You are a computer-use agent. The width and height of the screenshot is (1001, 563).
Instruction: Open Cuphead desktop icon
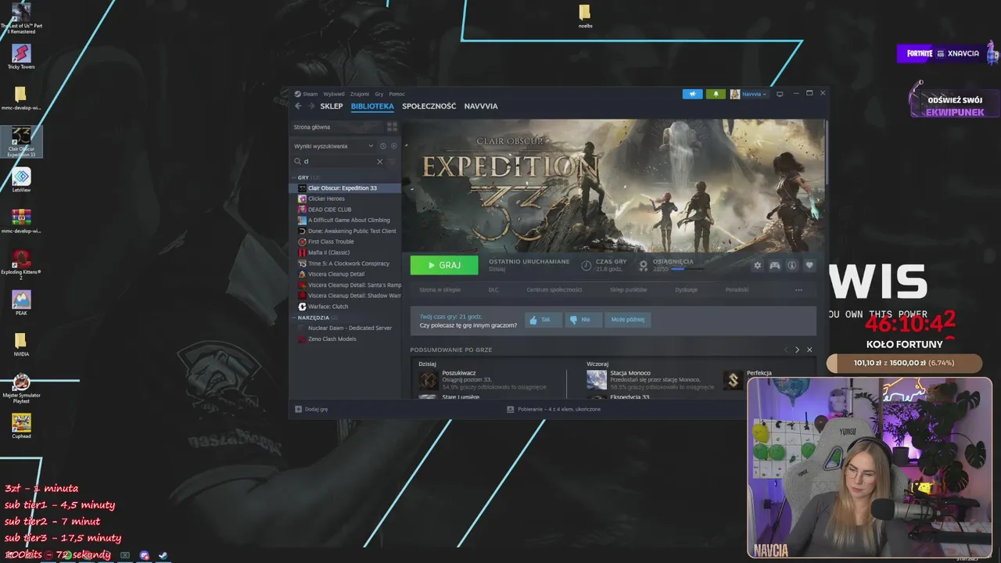21,426
